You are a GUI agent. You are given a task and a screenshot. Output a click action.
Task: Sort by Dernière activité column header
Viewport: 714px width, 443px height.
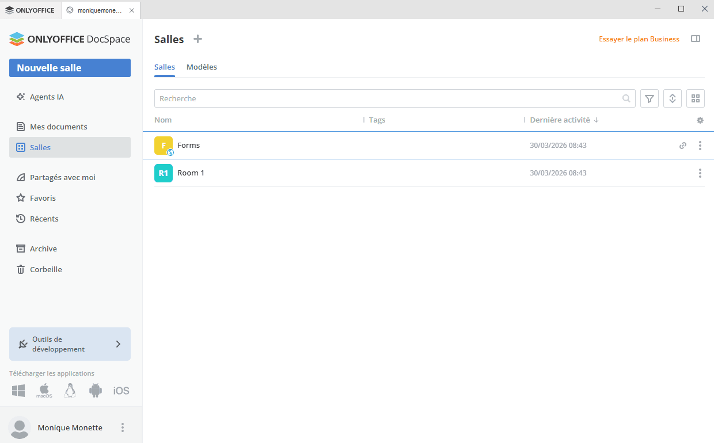click(560, 120)
